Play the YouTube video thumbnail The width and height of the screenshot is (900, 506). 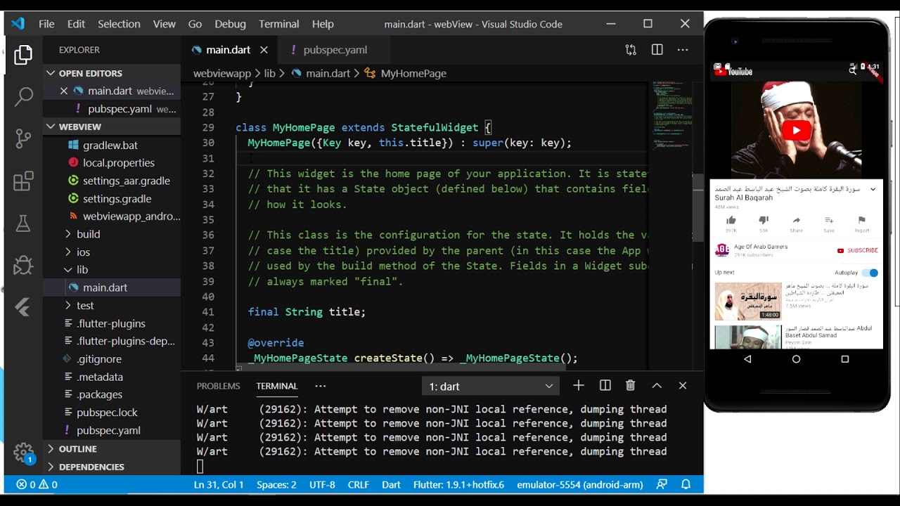pyautogui.click(x=796, y=130)
